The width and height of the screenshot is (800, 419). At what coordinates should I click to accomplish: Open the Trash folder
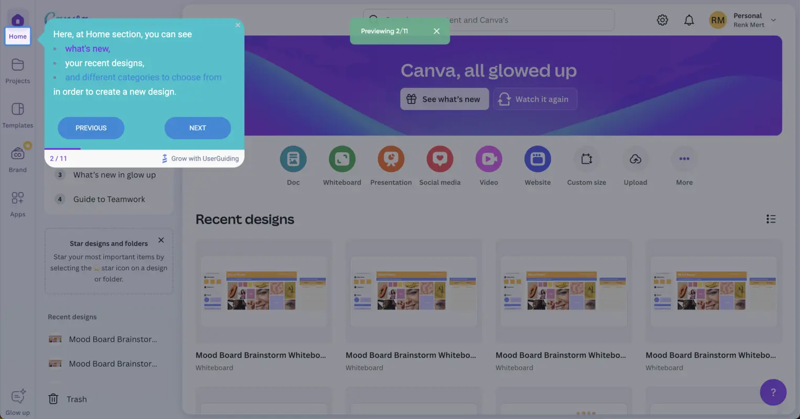tap(68, 399)
